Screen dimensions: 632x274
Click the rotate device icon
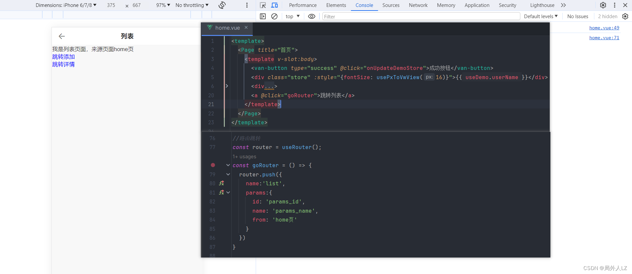222,5
